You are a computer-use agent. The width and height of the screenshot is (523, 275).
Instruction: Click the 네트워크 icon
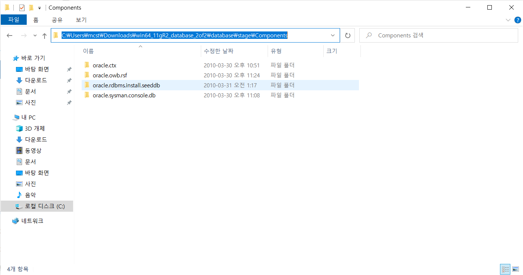(16, 221)
